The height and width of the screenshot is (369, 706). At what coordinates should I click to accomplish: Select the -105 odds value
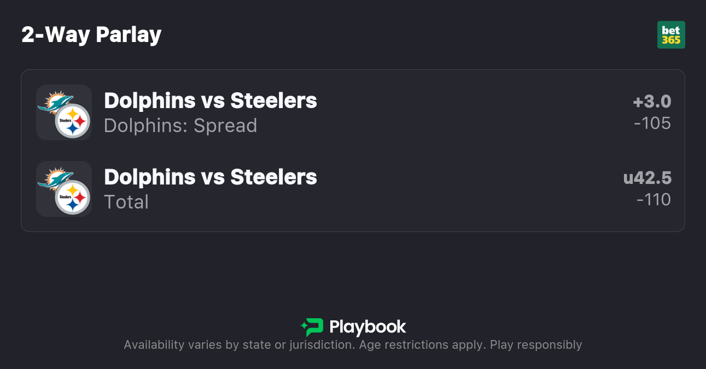click(x=652, y=123)
